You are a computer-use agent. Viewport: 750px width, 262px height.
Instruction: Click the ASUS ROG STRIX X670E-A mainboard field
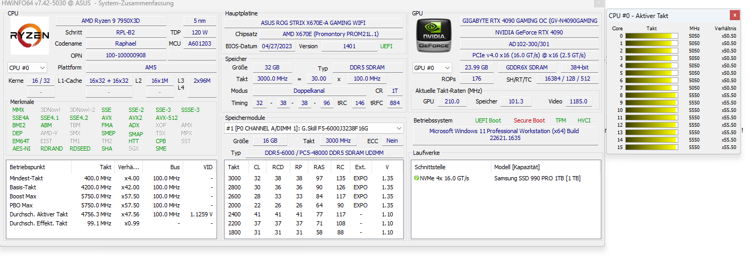click(x=314, y=23)
